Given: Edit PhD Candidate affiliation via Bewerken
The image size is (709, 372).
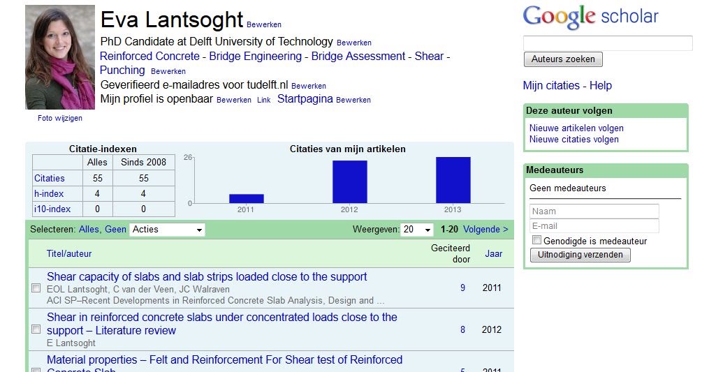Looking at the screenshot, I should [354, 43].
